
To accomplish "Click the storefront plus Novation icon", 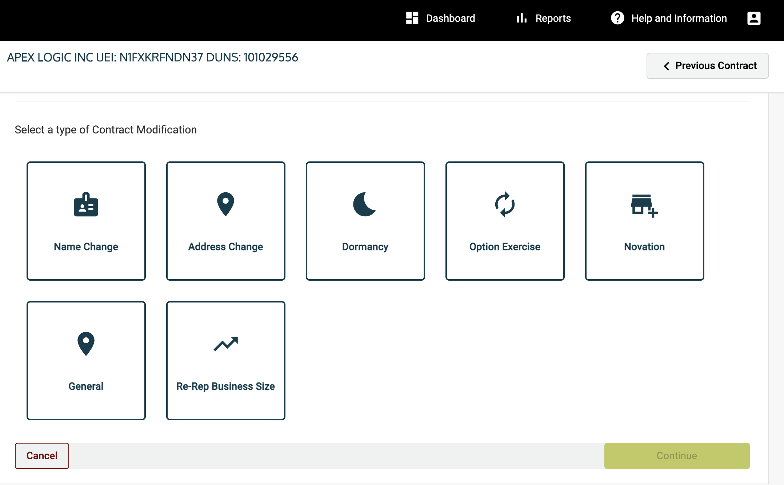I will tap(644, 205).
